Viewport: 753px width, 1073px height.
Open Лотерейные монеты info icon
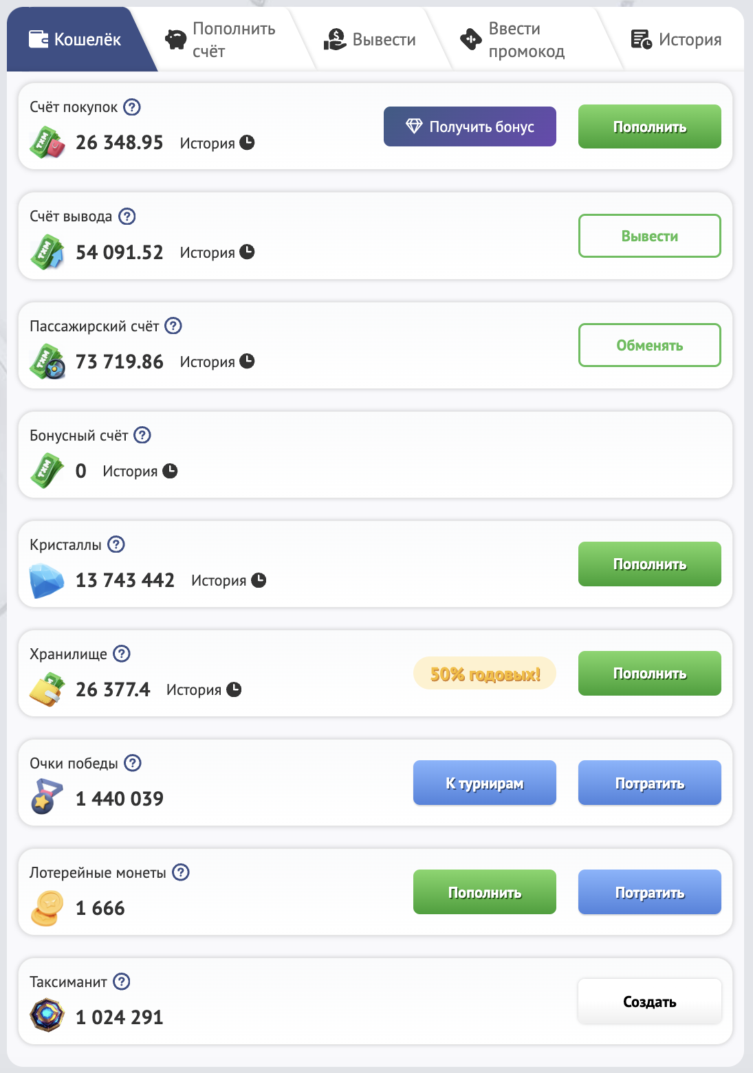coord(181,872)
